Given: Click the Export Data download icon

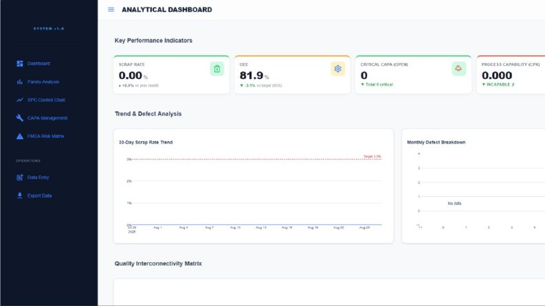Looking at the screenshot, I should click(20, 196).
